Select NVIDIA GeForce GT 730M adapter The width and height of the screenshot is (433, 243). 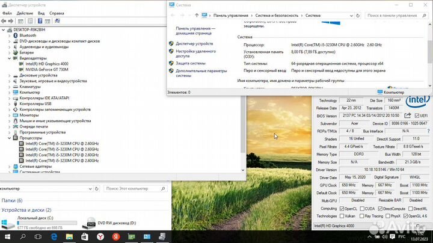tap(47, 70)
